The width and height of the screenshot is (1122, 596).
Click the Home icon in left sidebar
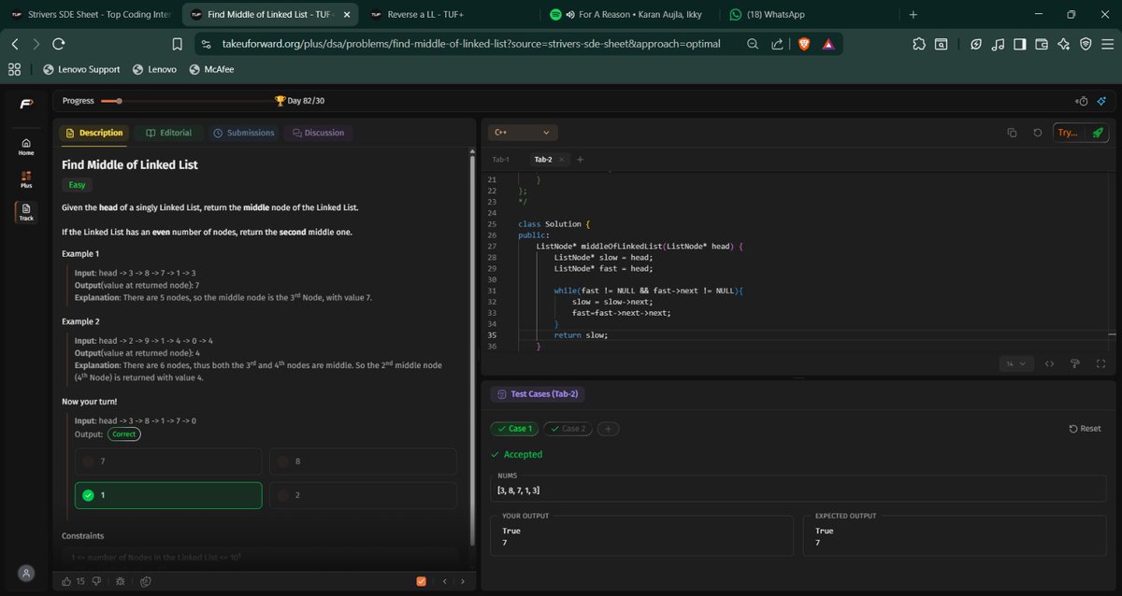pyautogui.click(x=26, y=146)
